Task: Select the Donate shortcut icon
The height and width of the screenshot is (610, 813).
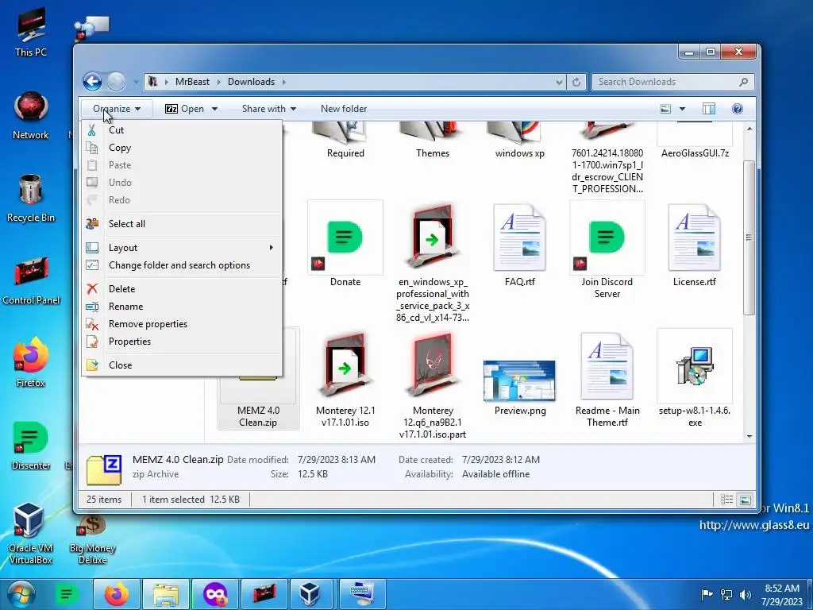Action: [x=345, y=244]
